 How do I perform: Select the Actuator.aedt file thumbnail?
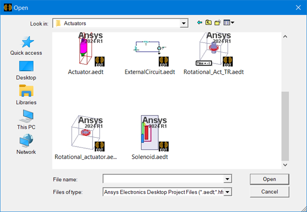pyautogui.click(x=91, y=49)
